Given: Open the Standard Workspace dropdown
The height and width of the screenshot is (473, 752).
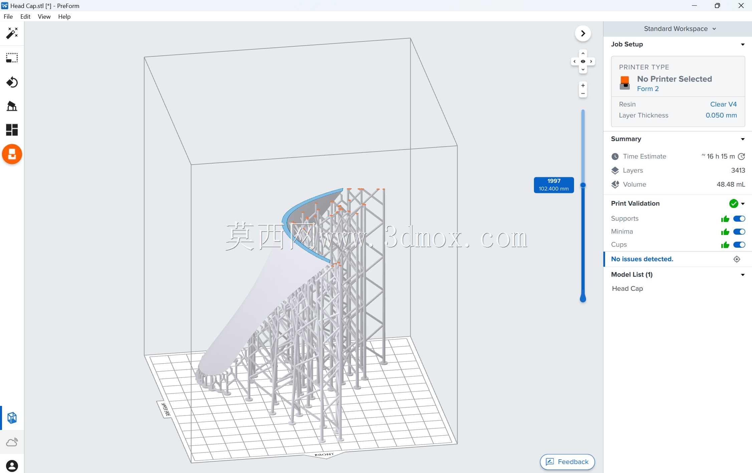Looking at the screenshot, I should (680, 29).
